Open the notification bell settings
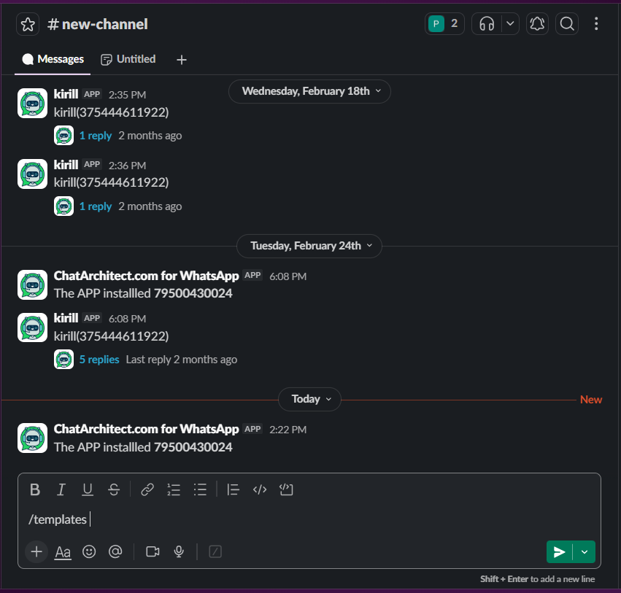The width and height of the screenshot is (621, 593). tap(537, 24)
